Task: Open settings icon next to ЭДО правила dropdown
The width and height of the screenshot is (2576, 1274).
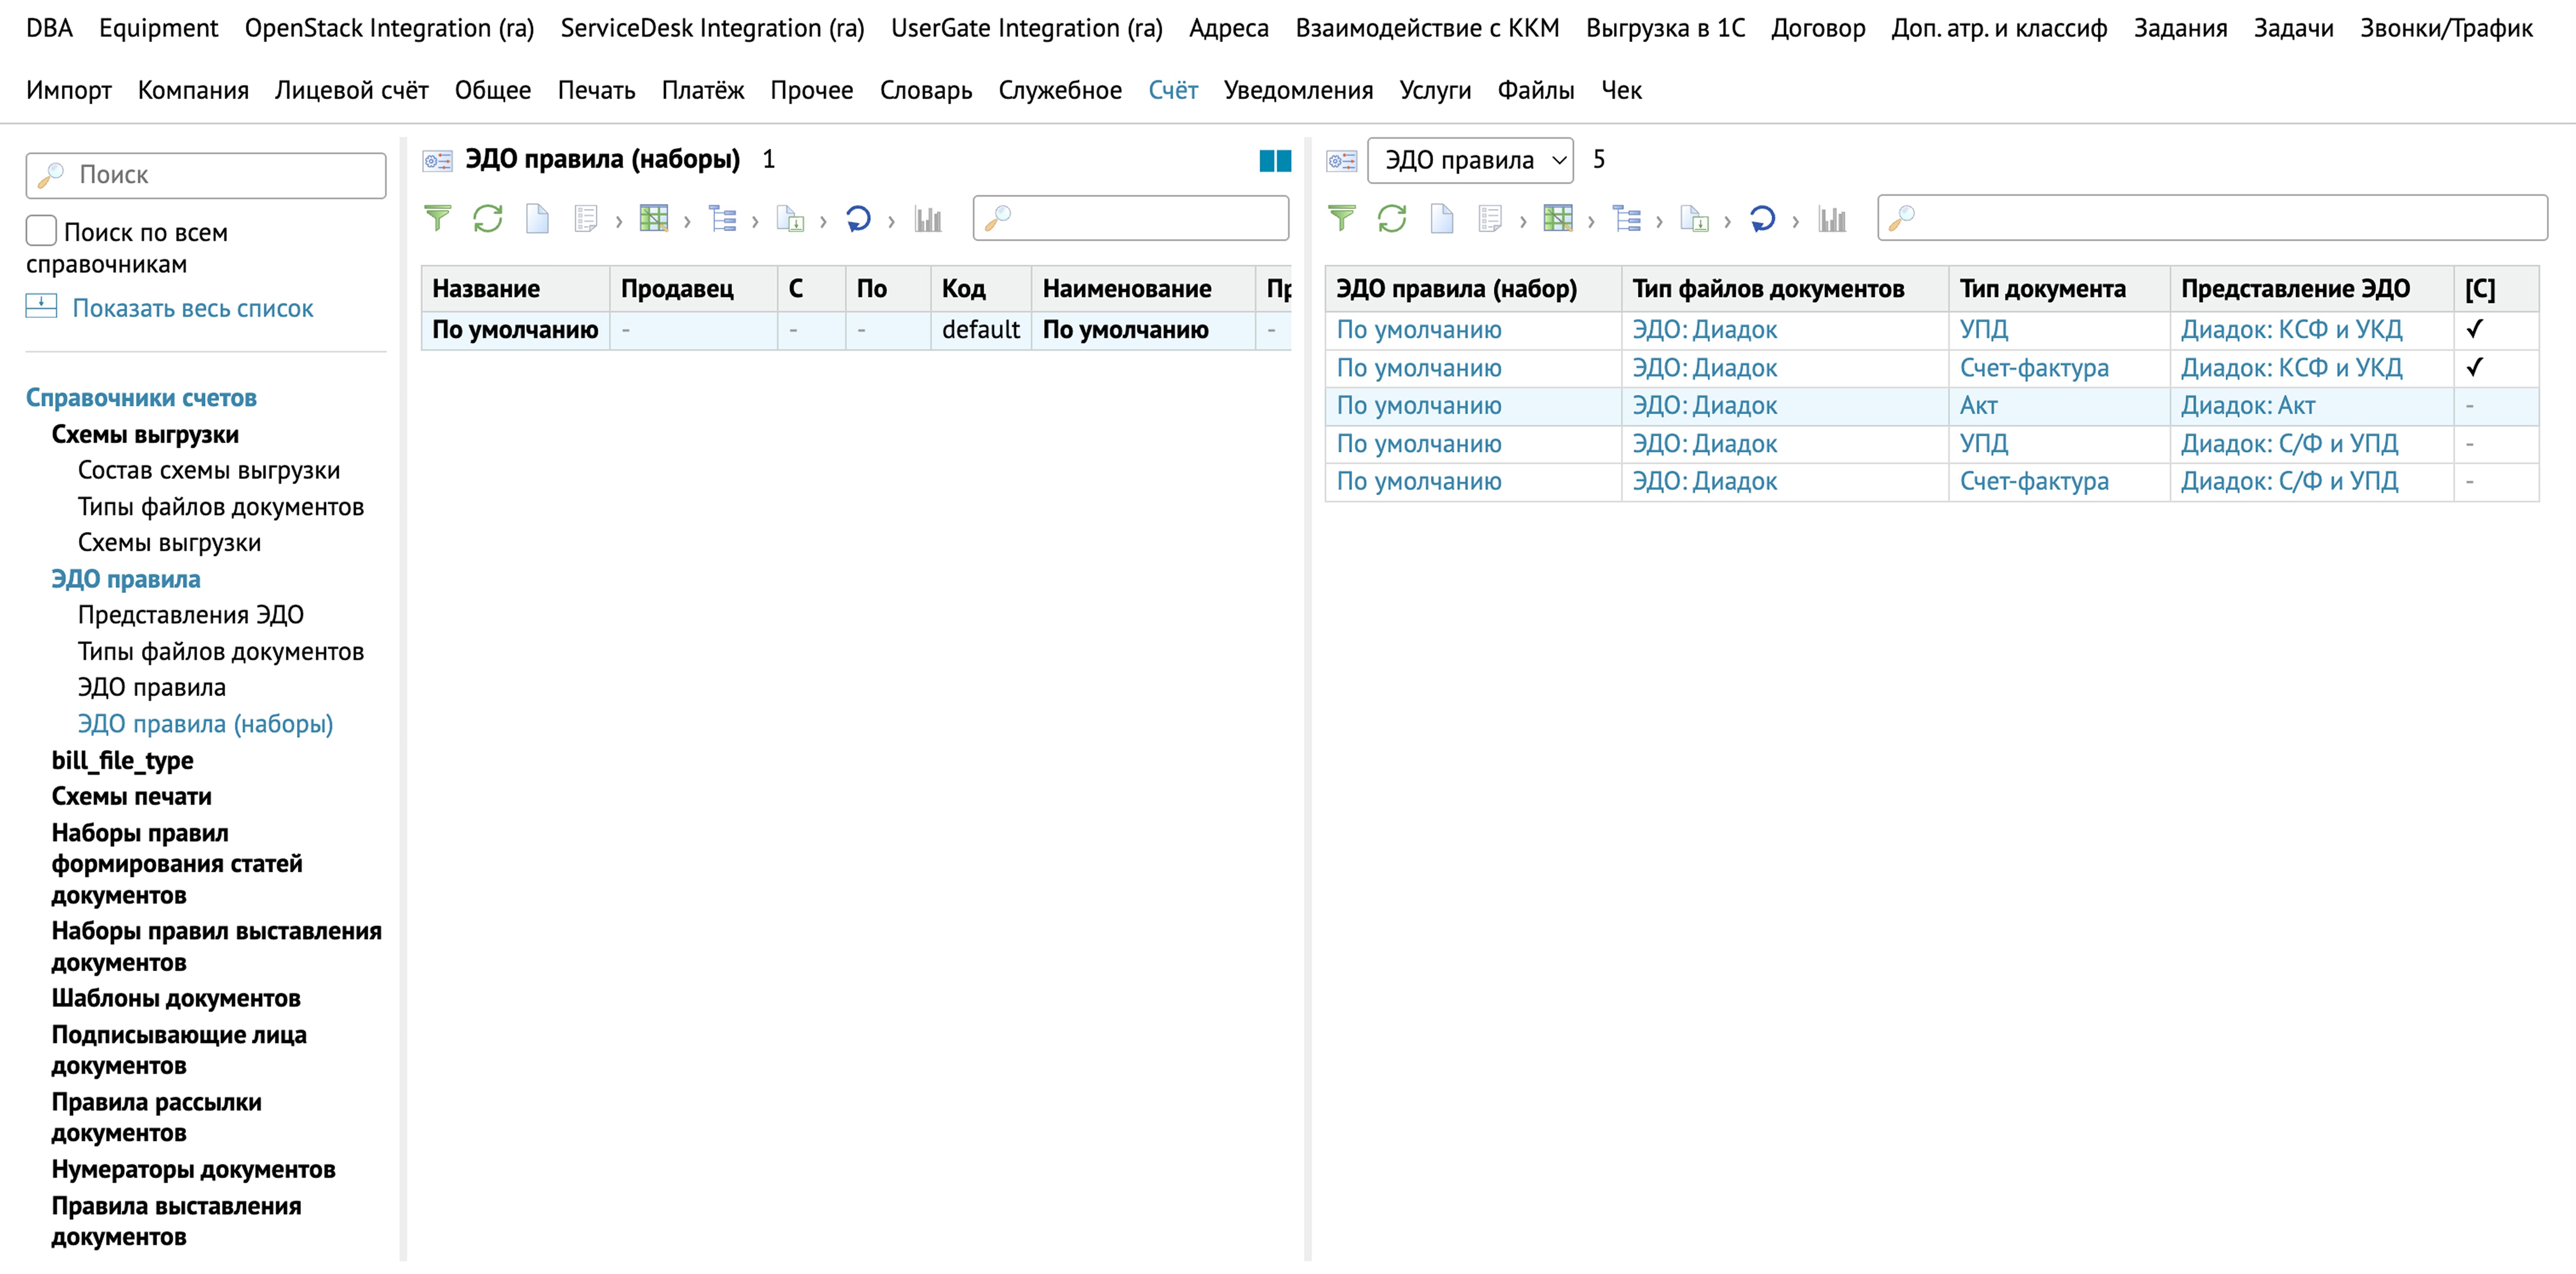Action: pyautogui.click(x=1341, y=160)
